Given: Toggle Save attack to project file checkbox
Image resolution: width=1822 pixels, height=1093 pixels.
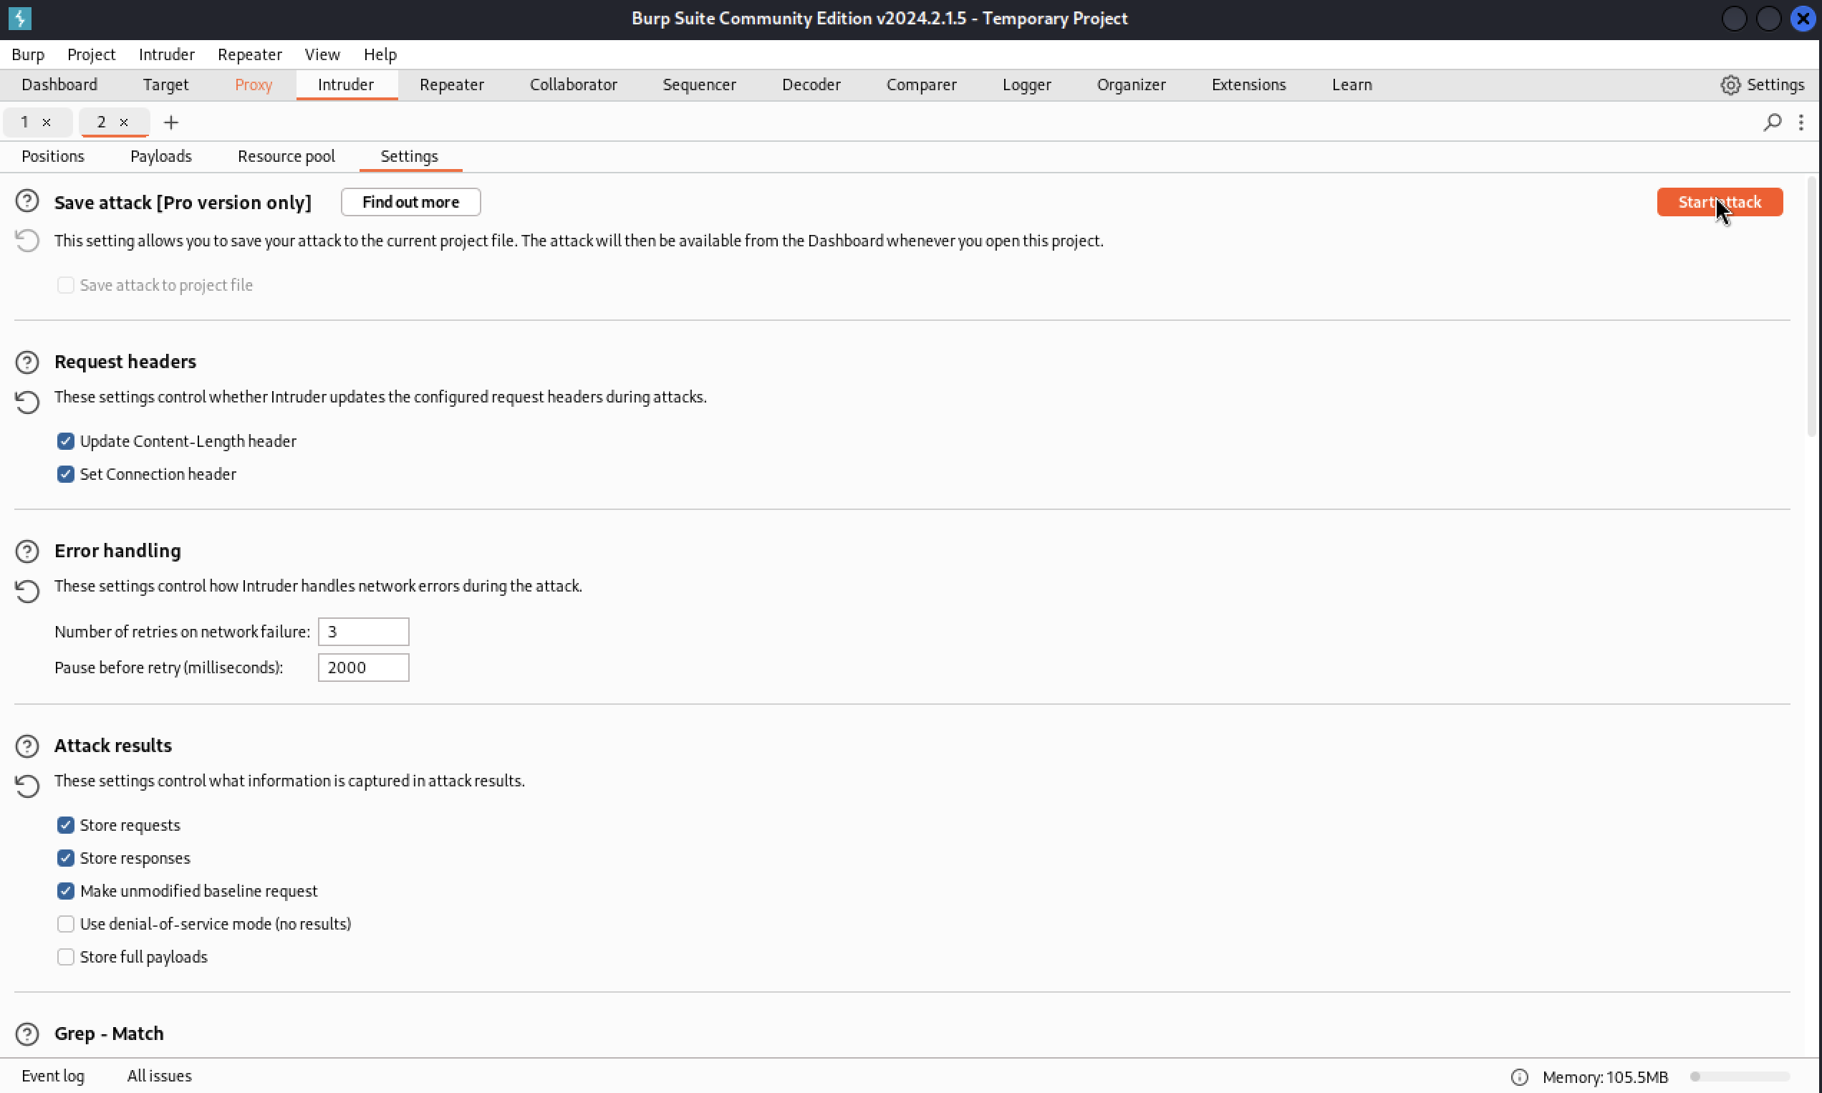Looking at the screenshot, I should 66,285.
